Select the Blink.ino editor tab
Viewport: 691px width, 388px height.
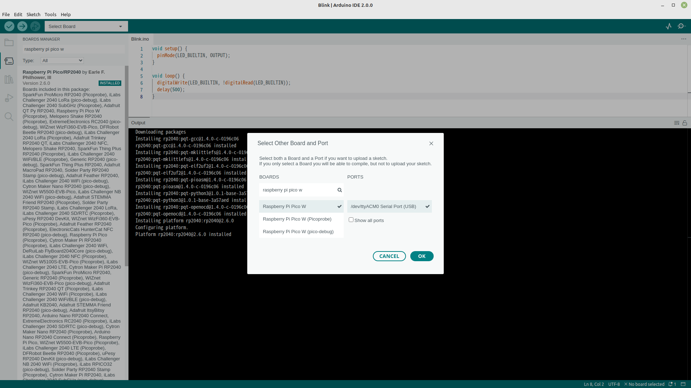point(140,39)
